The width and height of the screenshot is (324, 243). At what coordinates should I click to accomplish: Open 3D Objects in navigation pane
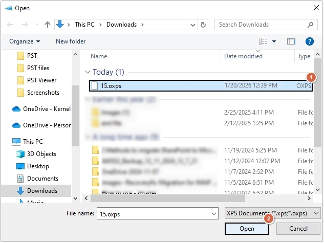click(36, 154)
